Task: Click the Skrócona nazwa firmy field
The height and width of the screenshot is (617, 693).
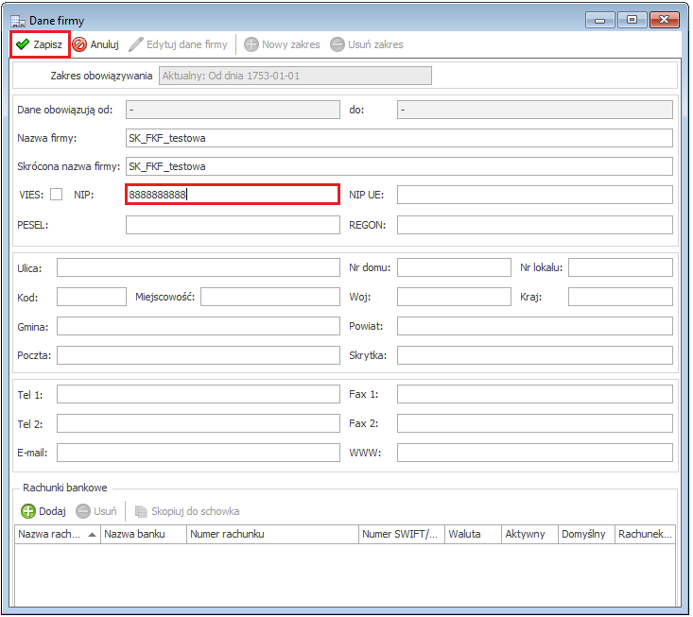Action: click(x=399, y=166)
